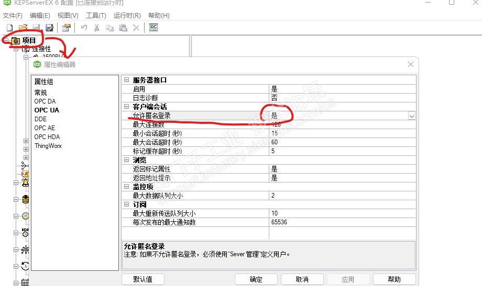Click the Delete X toolbar icon
The image size is (482, 286).
(136, 28)
